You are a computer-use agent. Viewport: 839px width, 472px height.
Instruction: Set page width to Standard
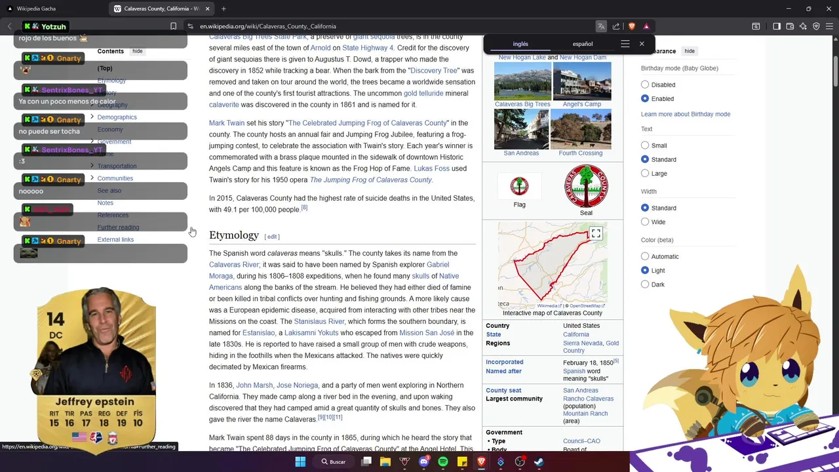[645, 208]
